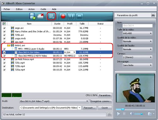Click the Ouvrir button
This screenshot has width=158, height=120.
pos(105,108)
